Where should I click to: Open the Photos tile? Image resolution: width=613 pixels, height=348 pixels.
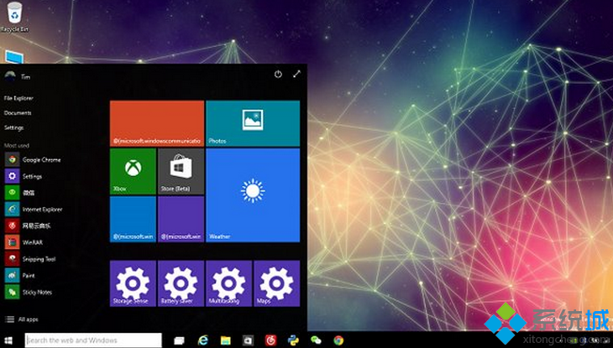pos(253,123)
